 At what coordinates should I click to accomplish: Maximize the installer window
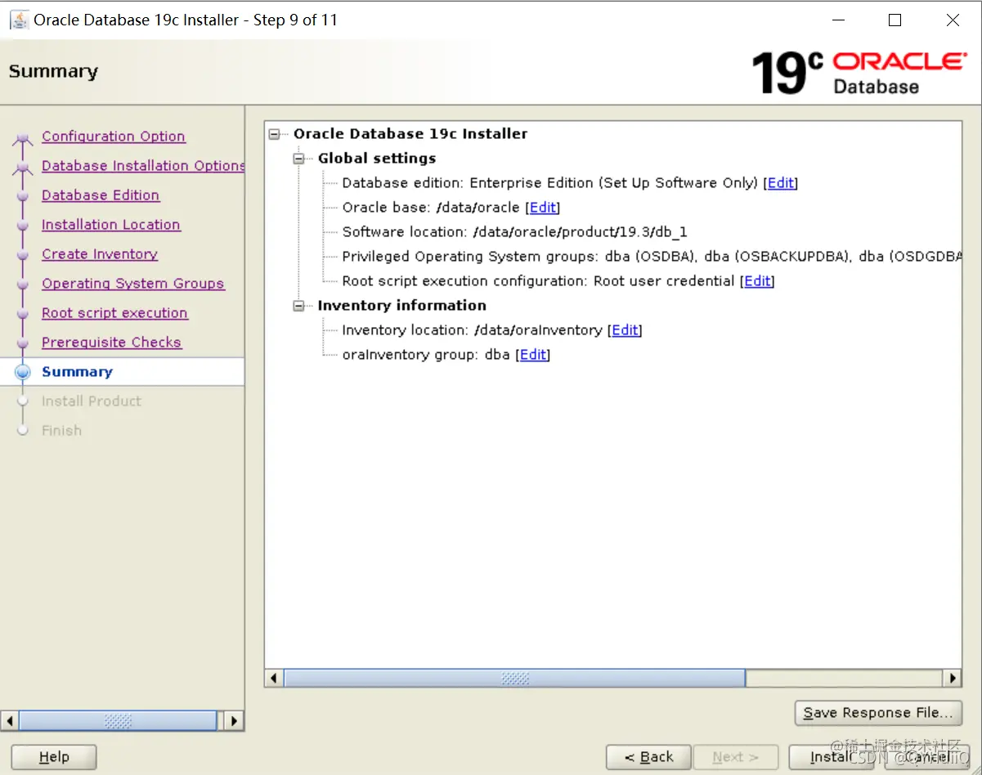[895, 20]
